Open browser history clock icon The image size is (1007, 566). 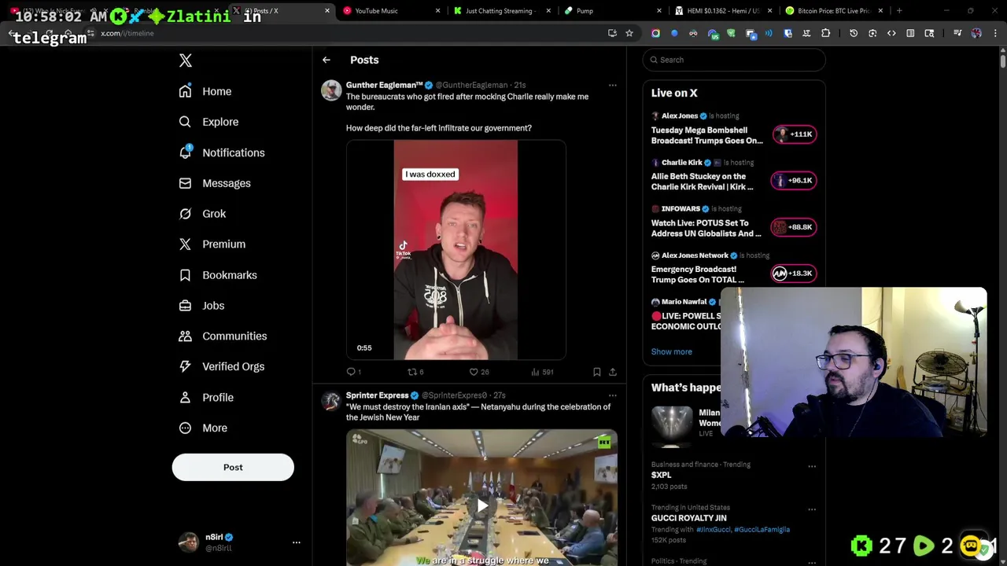pyautogui.click(x=854, y=33)
